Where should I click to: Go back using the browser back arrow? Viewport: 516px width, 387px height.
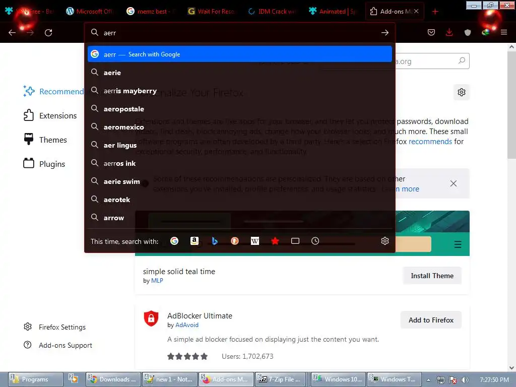(12, 33)
